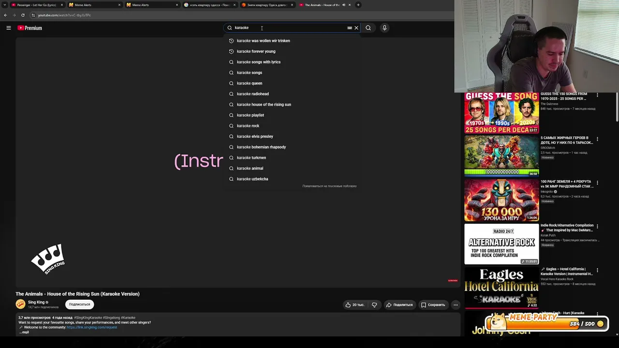The image size is (619, 348).
Task: Close the Passenger - Let Her Go tab
Action: (62, 5)
